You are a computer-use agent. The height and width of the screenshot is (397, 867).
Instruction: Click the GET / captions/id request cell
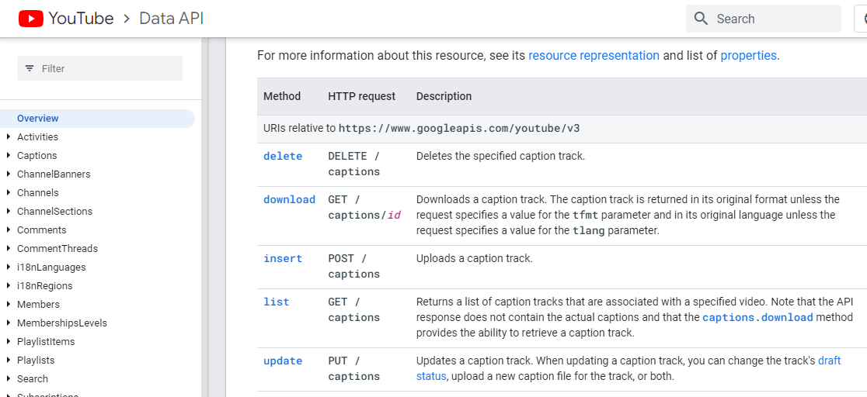tap(364, 207)
